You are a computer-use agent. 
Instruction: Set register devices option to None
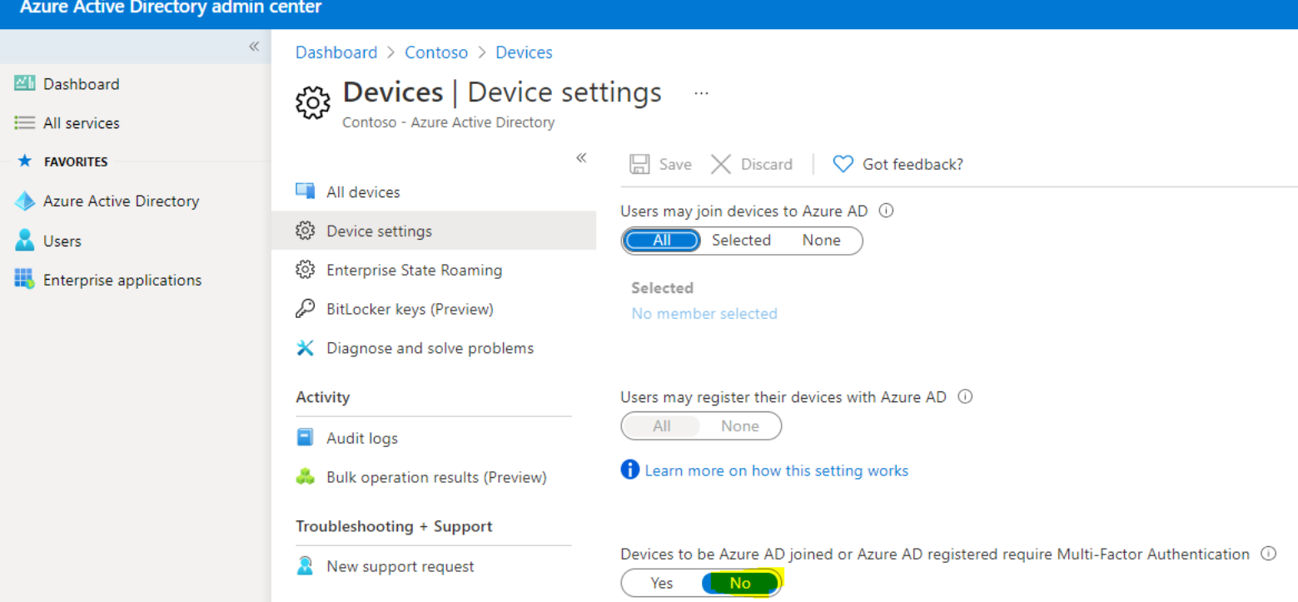[740, 426]
